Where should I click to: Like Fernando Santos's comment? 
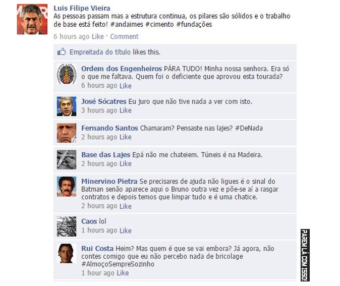pos(125,137)
